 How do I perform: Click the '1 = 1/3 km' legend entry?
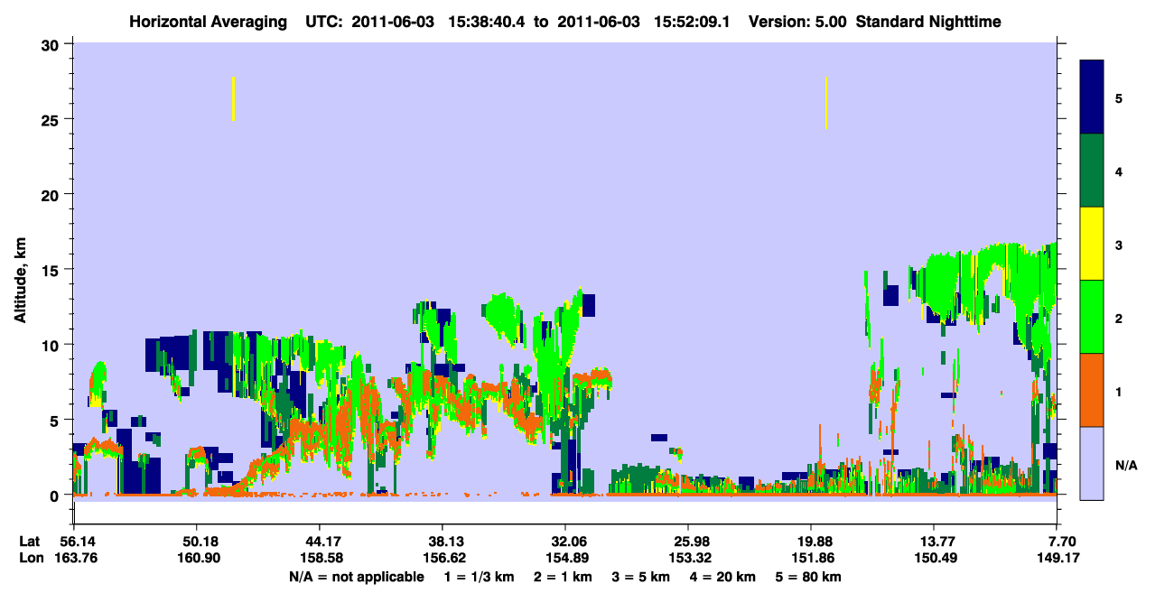480,577
